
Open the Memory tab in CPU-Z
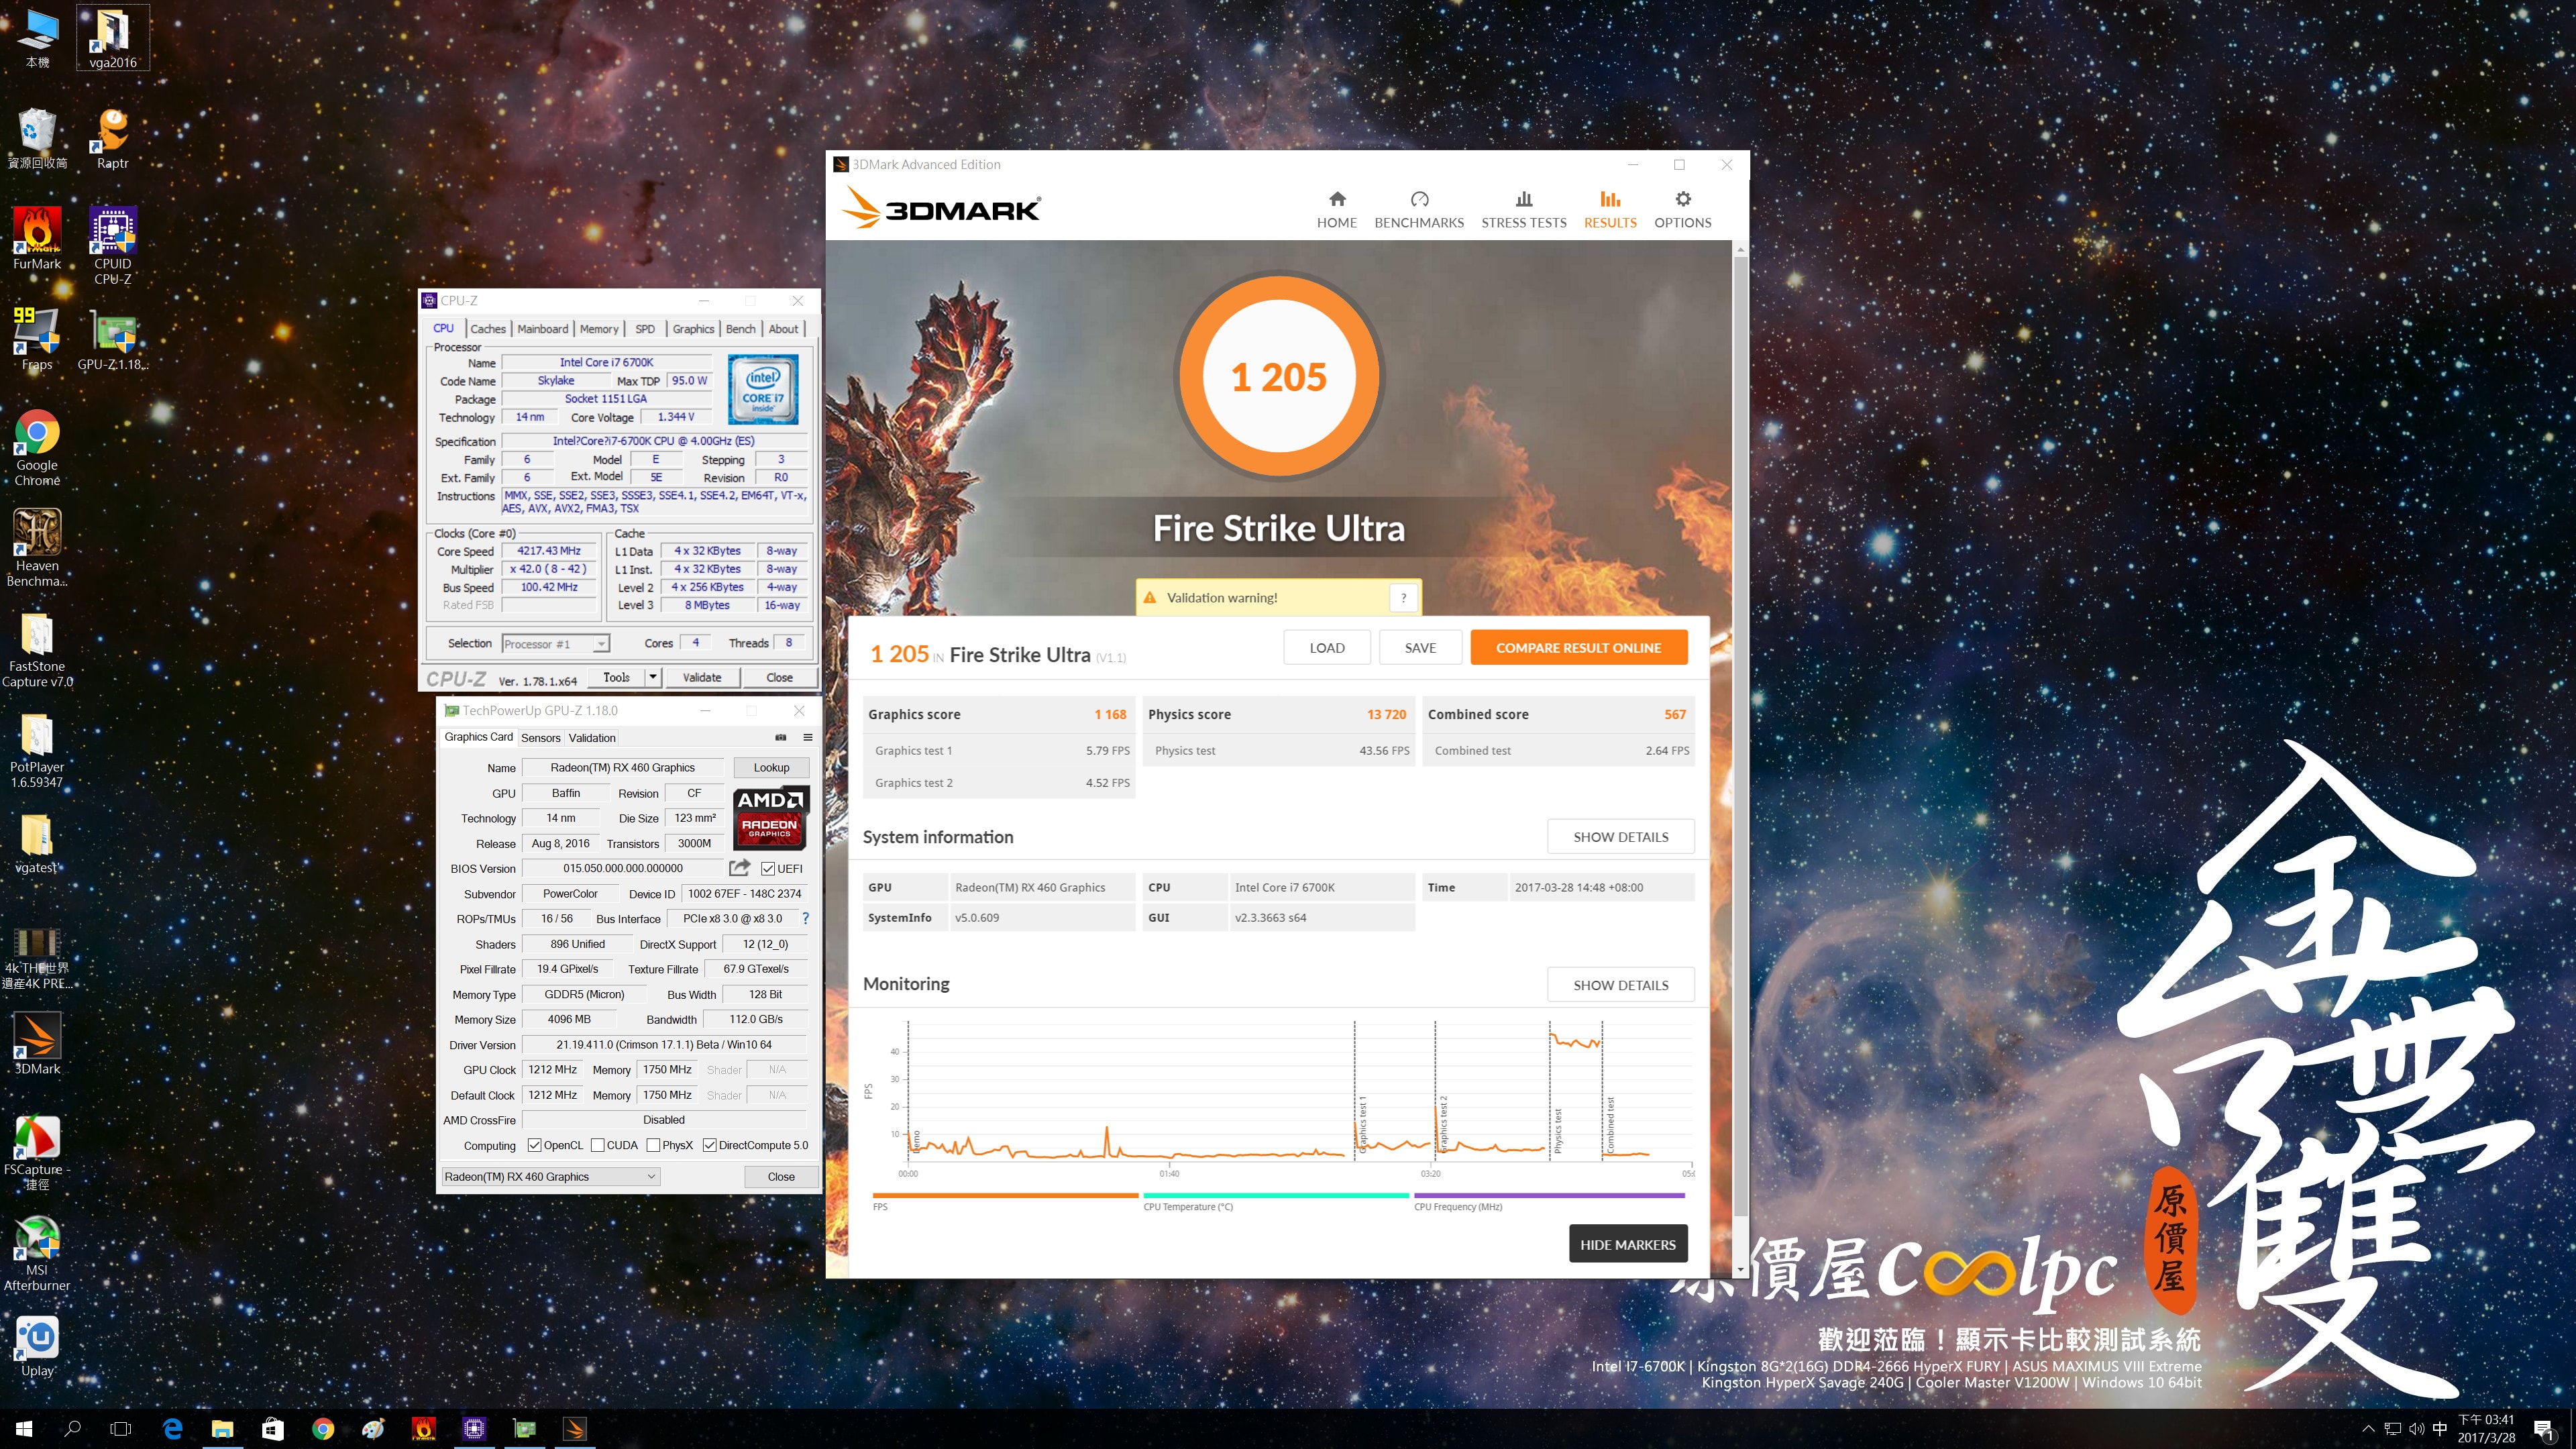pos(599,328)
